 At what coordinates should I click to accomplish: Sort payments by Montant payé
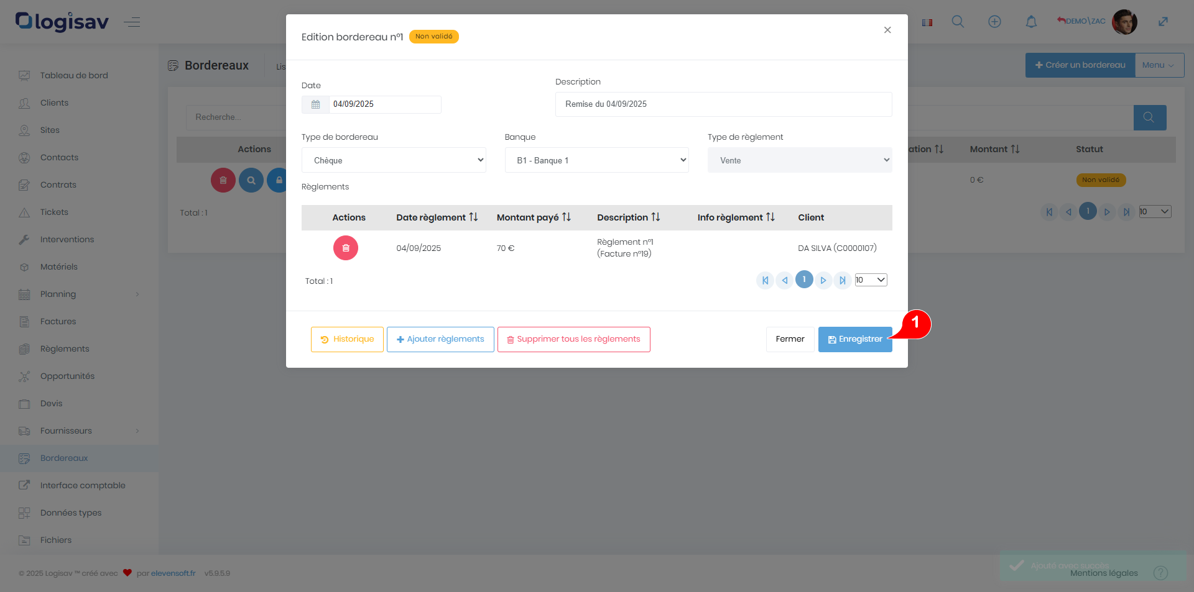click(567, 217)
